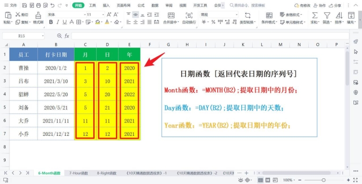Image resolution: width=362 pixels, height=184 pixels.
Task: Switch to normal view in status bar
Action: (x=260, y=180)
